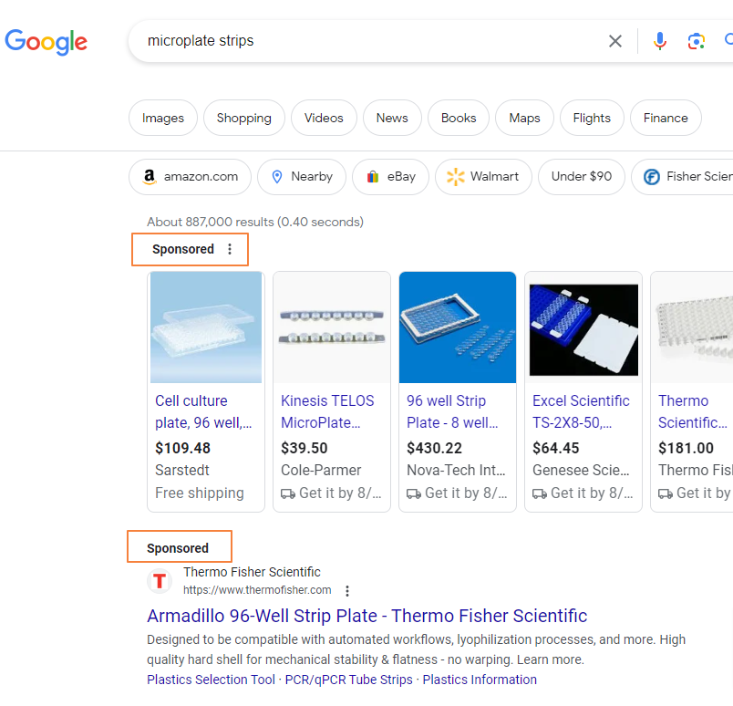Start voice search with microphone icon

coord(659,41)
